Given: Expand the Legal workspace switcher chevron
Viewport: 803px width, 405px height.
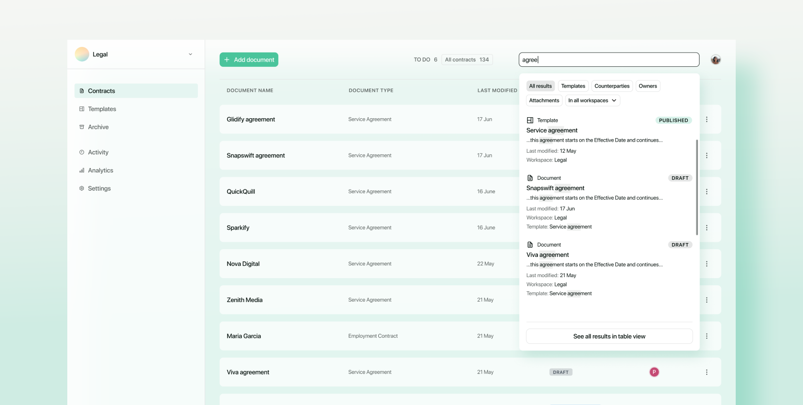Looking at the screenshot, I should pyautogui.click(x=191, y=54).
